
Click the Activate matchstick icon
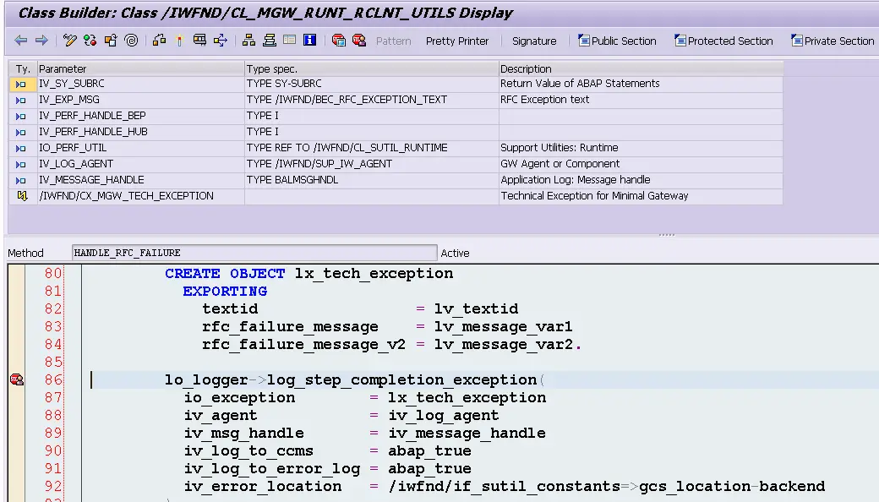(x=179, y=41)
